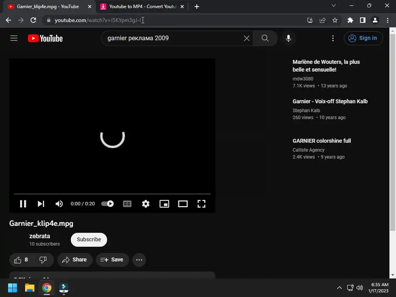The height and width of the screenshot is (297, 396).
Task: Click the page vertical scrollbar
Action: tap(392, 132)
